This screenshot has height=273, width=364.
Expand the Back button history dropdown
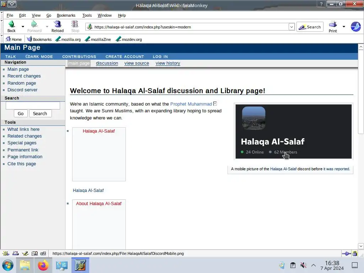coord(23,26)
